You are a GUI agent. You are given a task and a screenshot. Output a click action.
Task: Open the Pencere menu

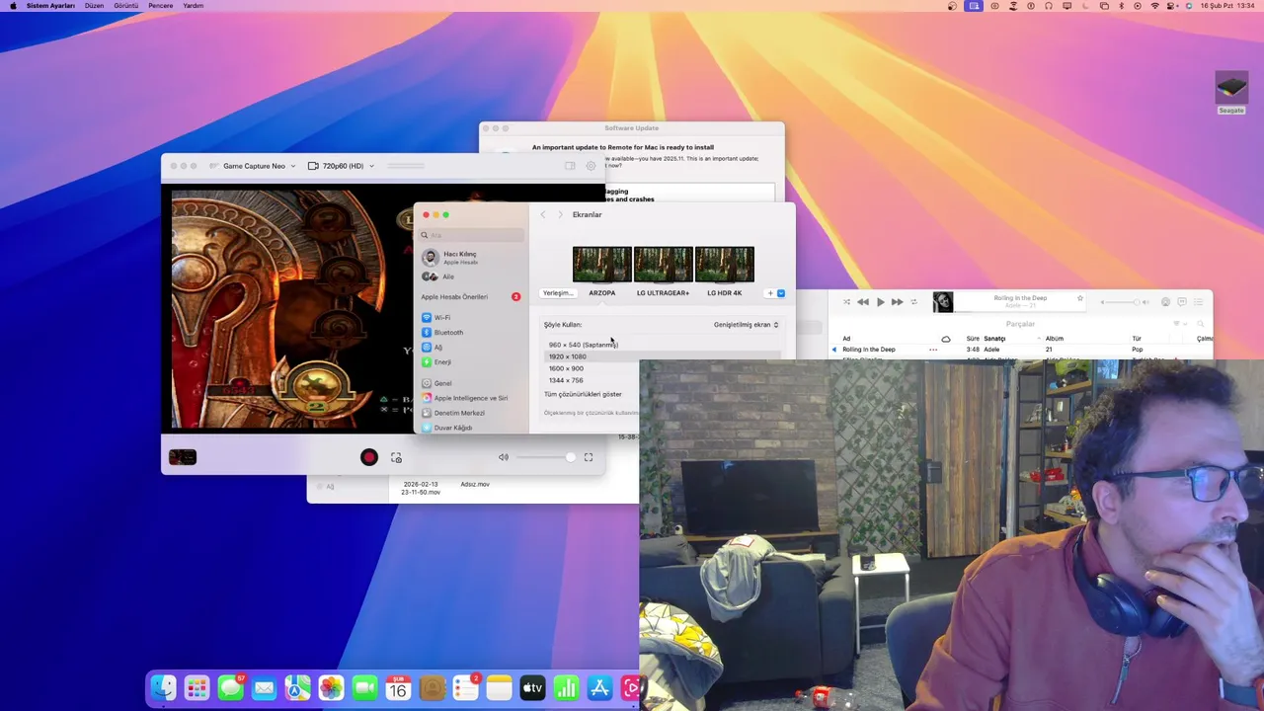161,6
